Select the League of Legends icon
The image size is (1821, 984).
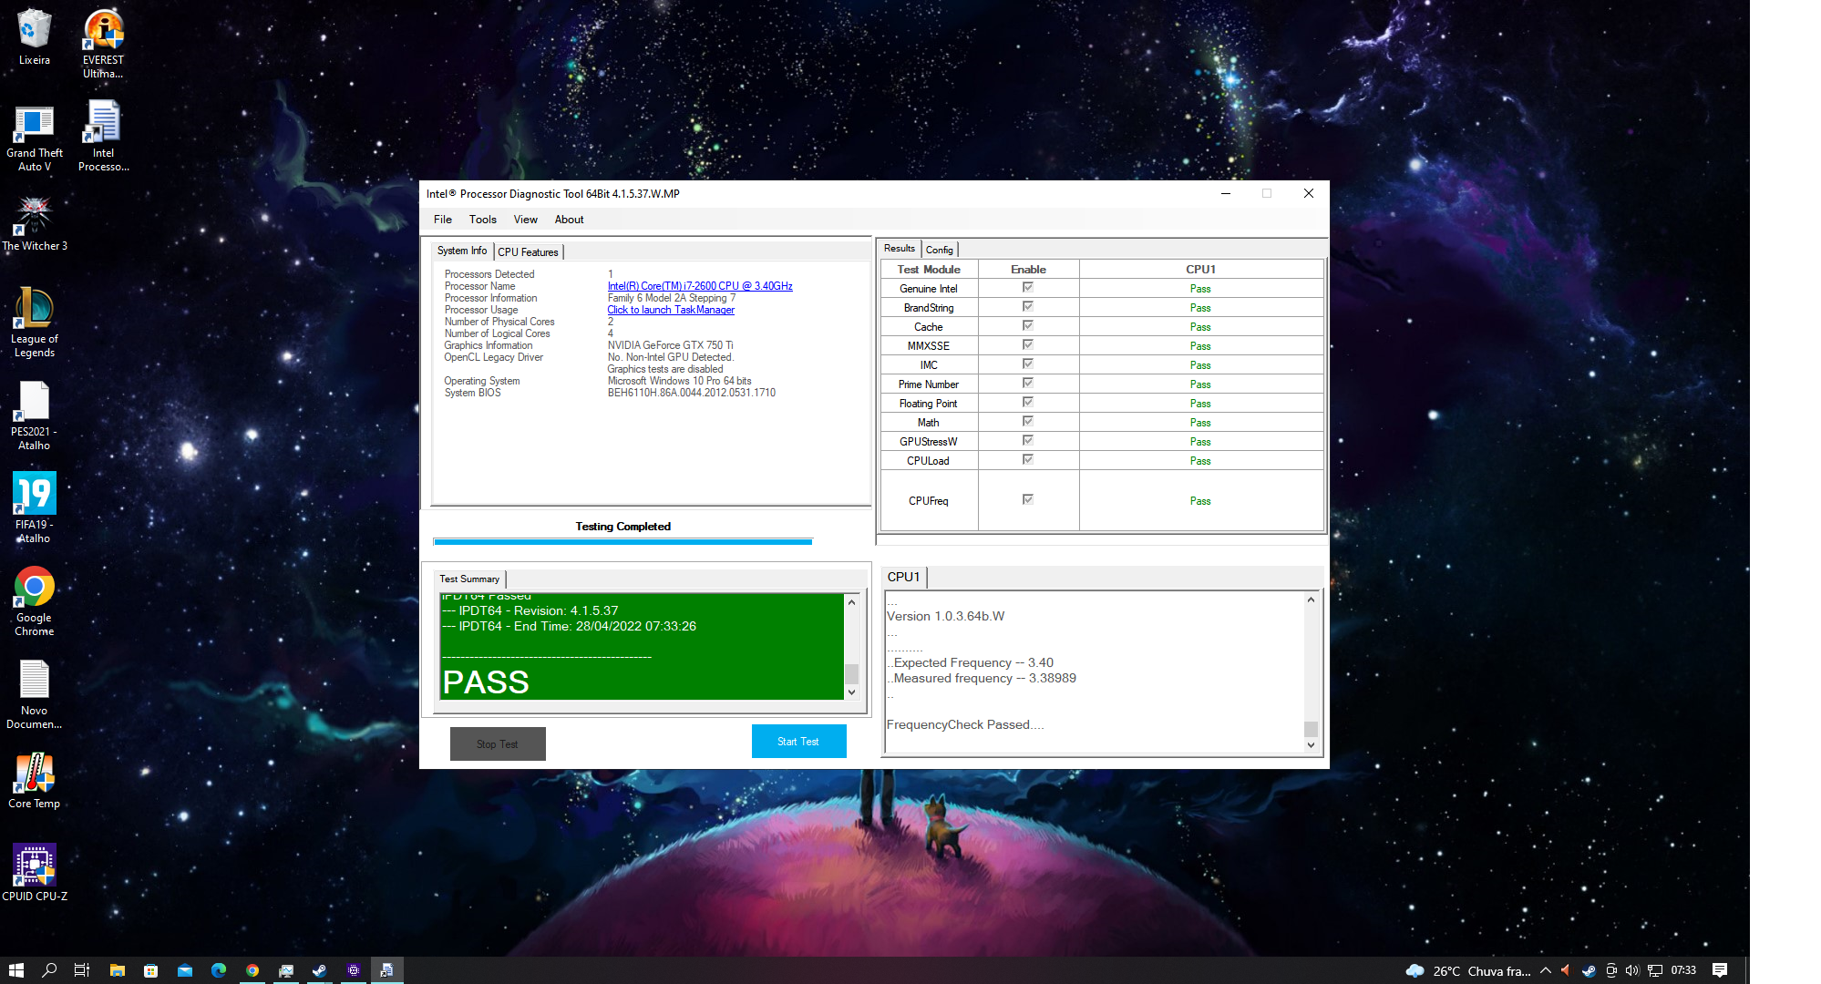[34, 322]
